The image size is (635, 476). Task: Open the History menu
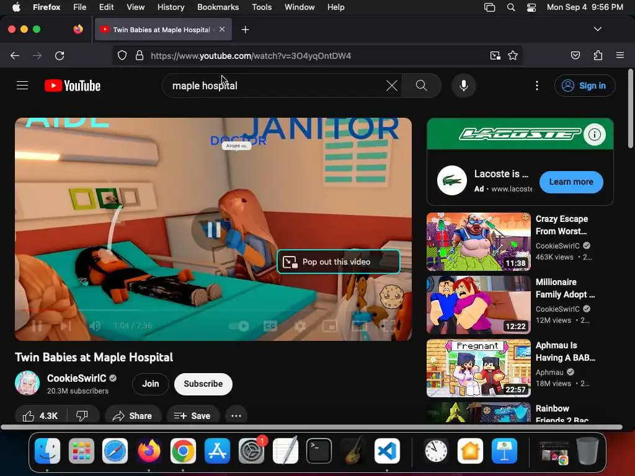click(x=171, y=7)
